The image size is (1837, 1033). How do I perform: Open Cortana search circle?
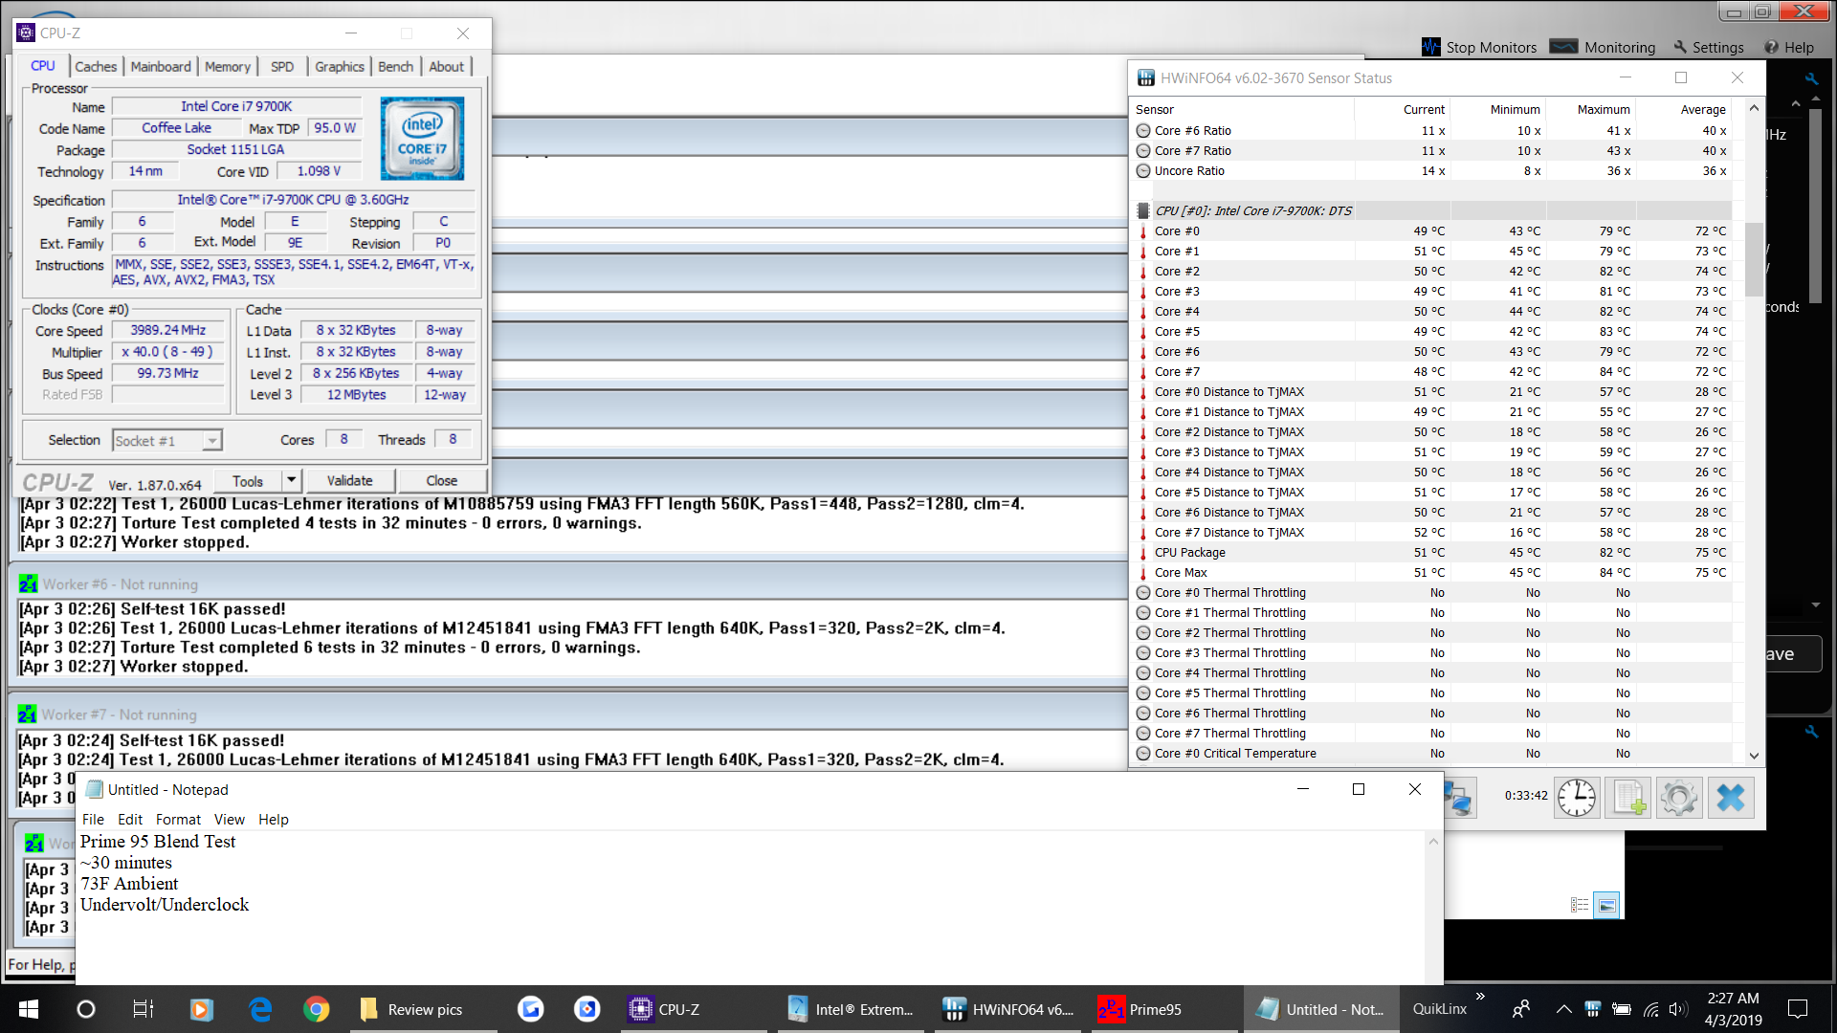(x=86, y=1009)
